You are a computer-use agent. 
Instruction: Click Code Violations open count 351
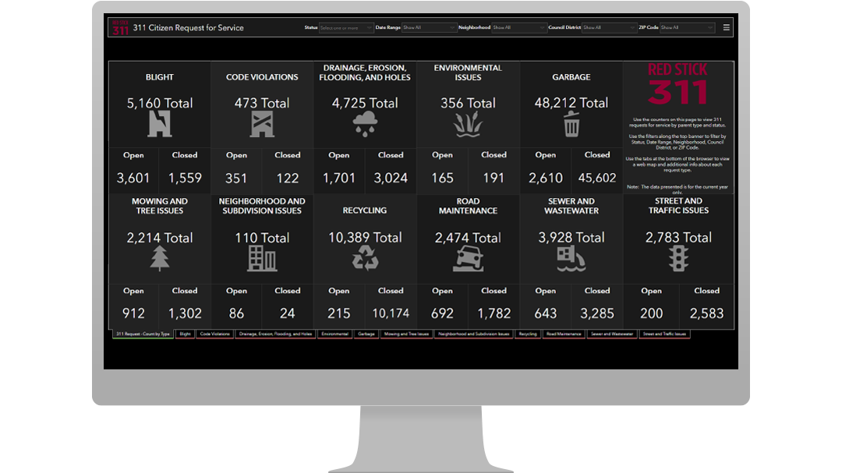[236, 178]
